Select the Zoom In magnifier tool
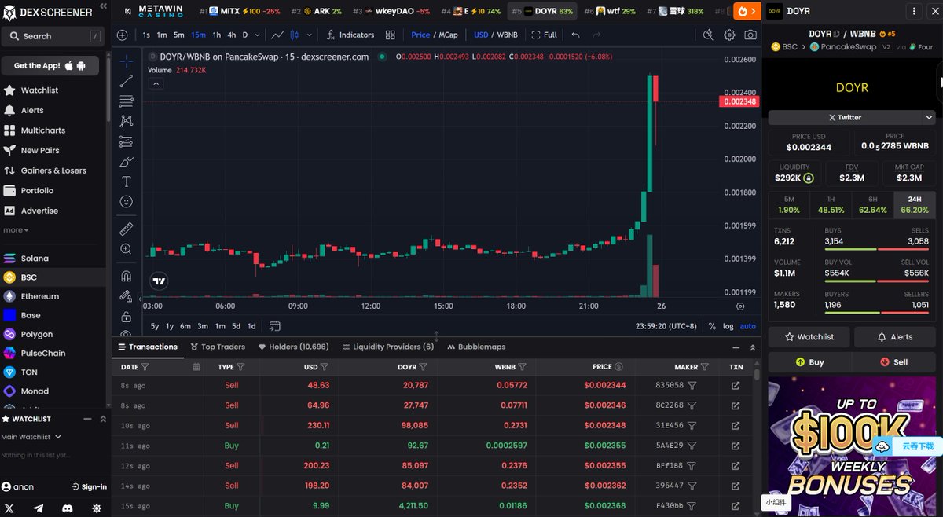The image size is (943, 517). 126,249
